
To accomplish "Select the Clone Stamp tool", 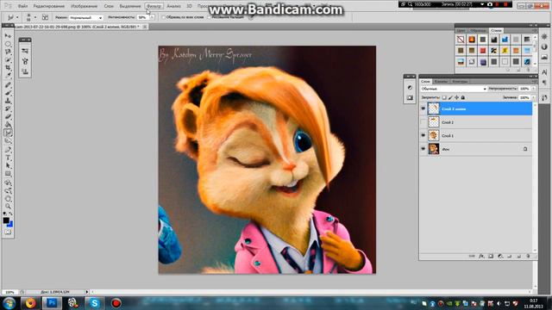I will [8, 101].
